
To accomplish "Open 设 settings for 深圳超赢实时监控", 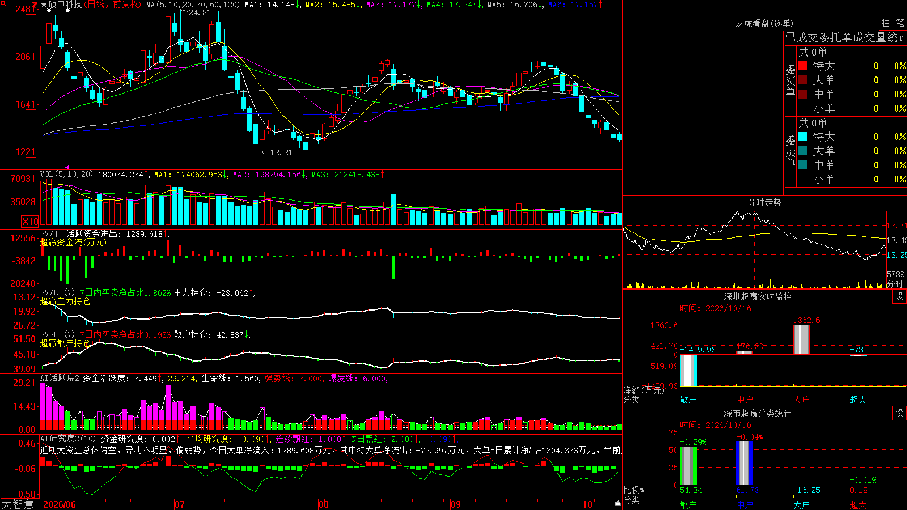I will [900, 296].
